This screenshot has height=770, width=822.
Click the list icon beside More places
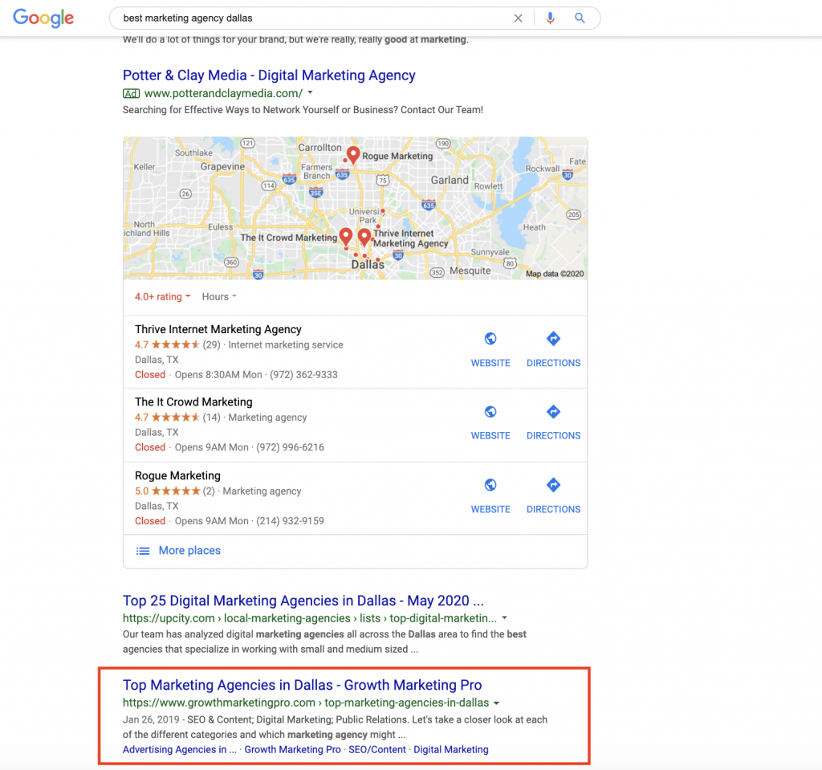143,551
